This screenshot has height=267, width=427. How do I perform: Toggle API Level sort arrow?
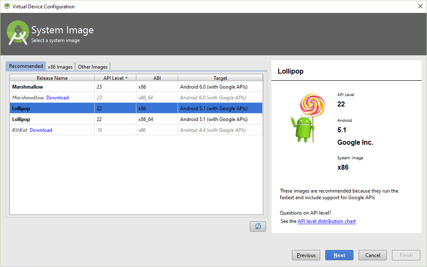[x=127, y=78]
